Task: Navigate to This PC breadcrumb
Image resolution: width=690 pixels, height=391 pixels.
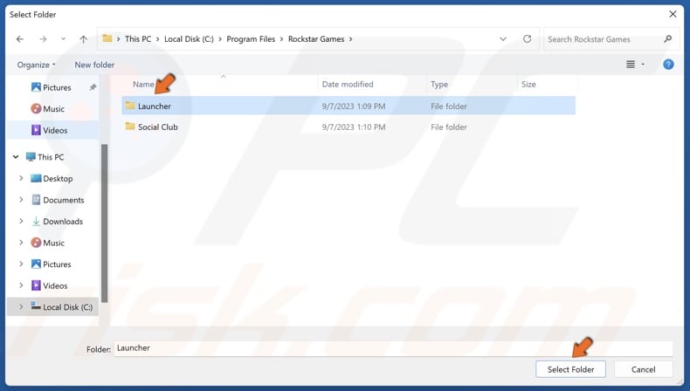Action: (138, 39)
